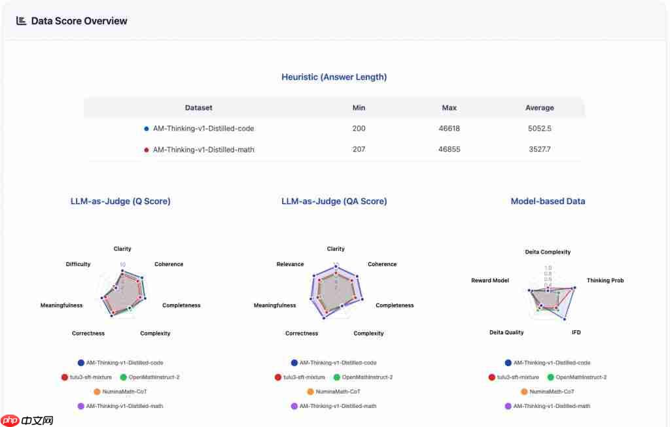Screen dimensions: 670x427
Task: Click the purple Distilled-math marker under QA Score chart
Action: pyautogui.click(x=294, y=406)
